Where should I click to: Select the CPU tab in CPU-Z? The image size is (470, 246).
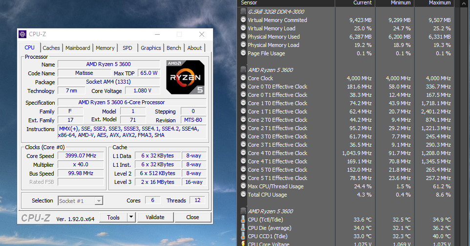30,47
